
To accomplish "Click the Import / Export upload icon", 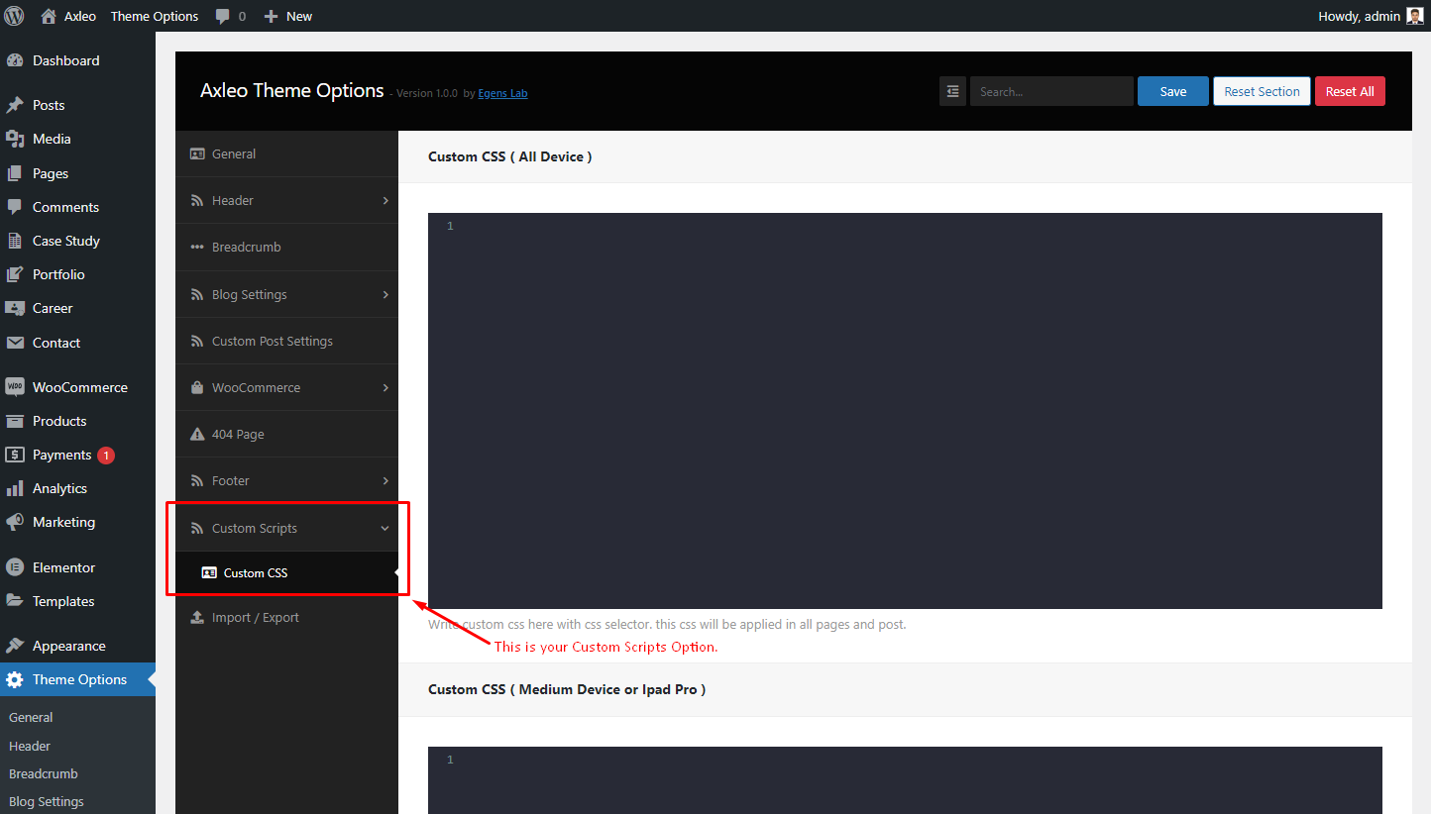I will coord(196,617).
